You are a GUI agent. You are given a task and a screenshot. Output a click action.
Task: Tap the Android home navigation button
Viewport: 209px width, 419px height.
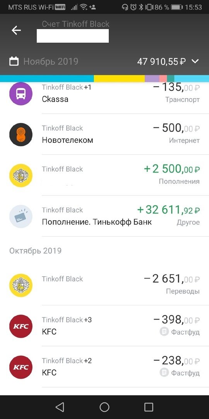coord(104,407)
